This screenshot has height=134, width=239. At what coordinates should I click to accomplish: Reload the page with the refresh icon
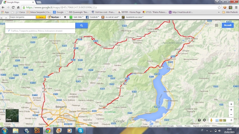click(13, 7)
